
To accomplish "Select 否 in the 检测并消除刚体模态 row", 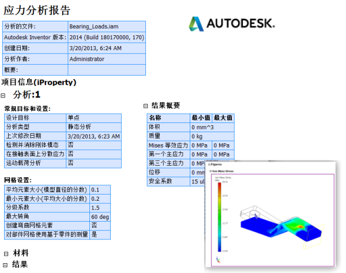I will (70, 145).
